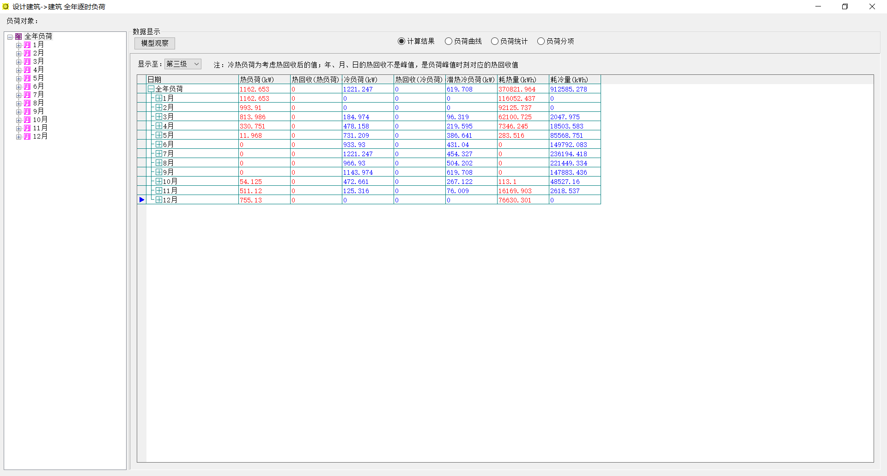Click the 模型观察 button
887x476 pixels.
coord(155,43)
